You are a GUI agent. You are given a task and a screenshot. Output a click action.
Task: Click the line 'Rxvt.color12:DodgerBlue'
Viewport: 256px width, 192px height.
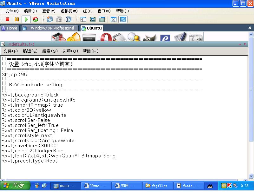[x=32, y=151]
